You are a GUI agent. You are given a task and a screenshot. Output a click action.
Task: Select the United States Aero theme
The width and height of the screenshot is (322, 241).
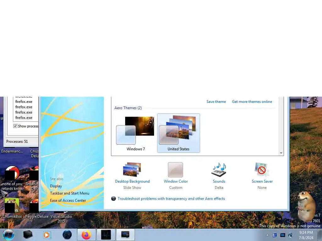(179, 133)
